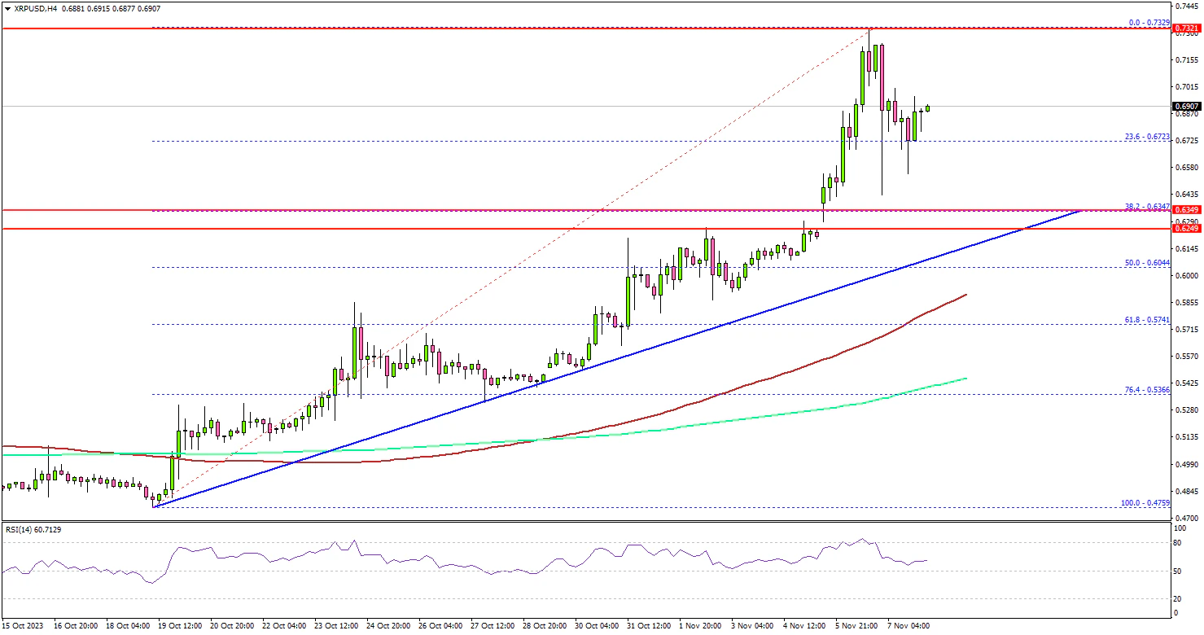Select the 61.8 - 0.5741 Fibonacci label
Image resolution: width=1204 pixels, height=635 pixels.
point(1146,320)
